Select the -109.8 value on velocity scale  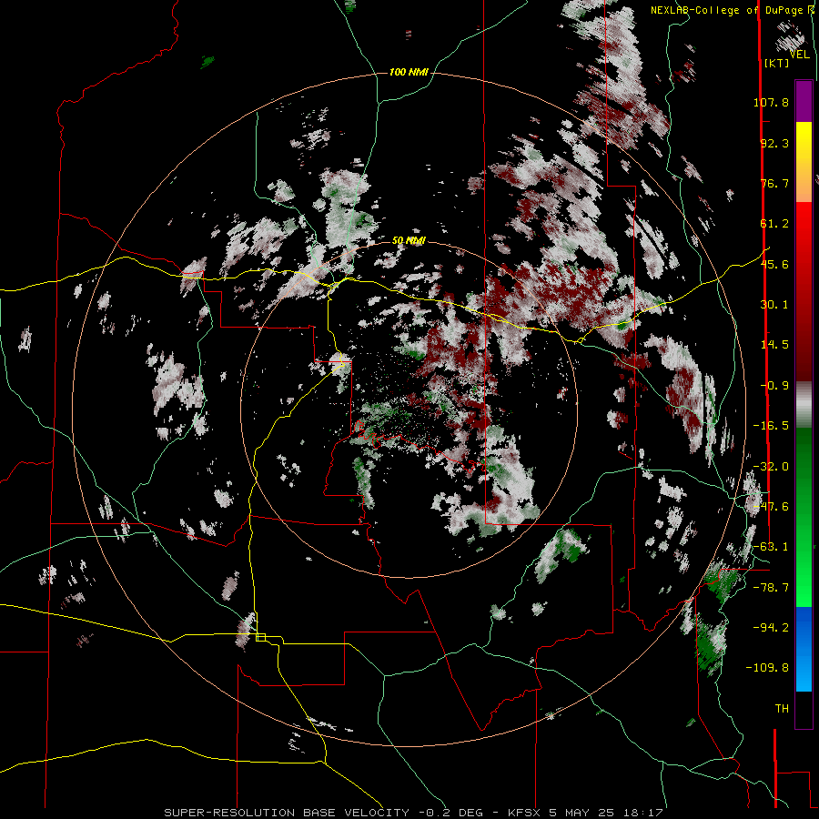click(767, 667)
